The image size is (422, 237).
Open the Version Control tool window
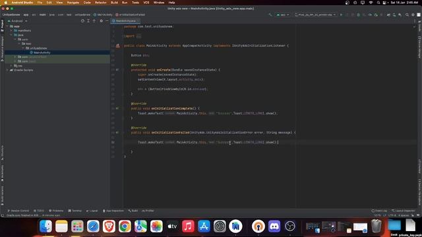point(18,211)
